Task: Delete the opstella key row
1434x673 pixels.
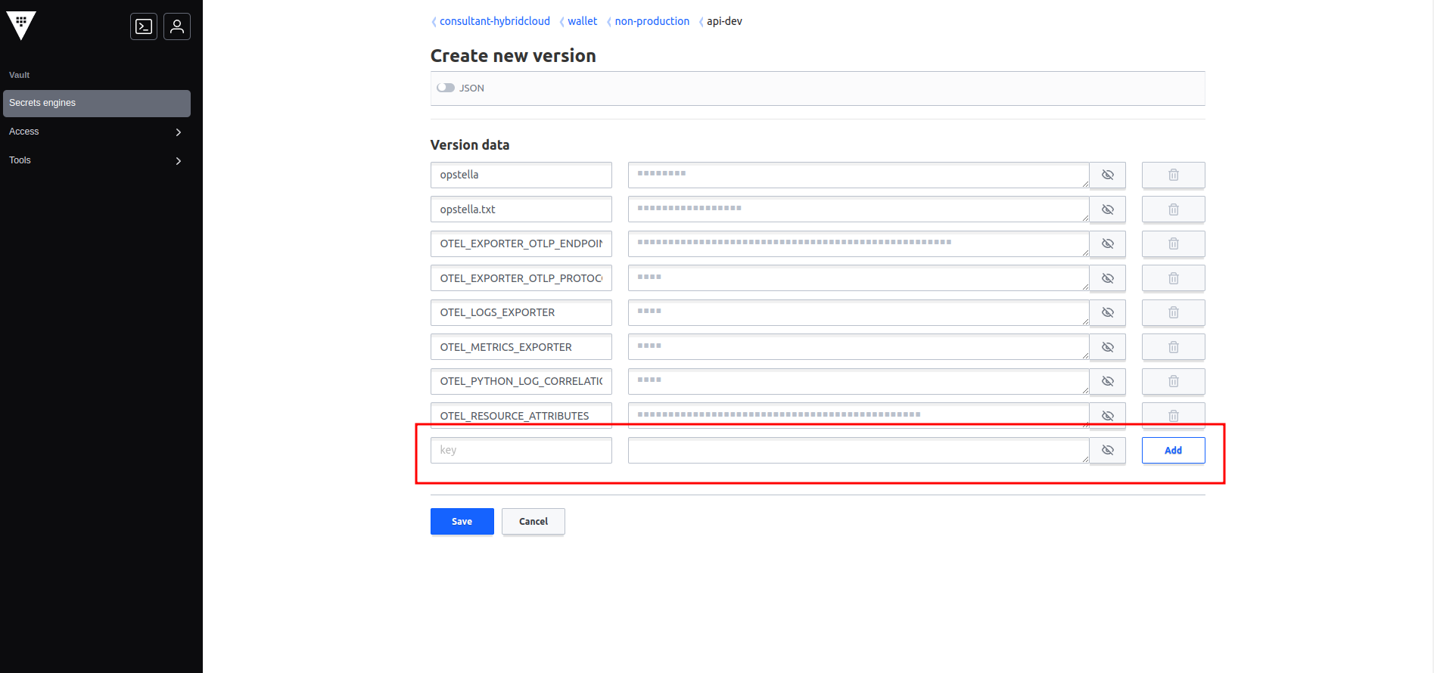Action: pyautogui.click(x=1173, y=175)
